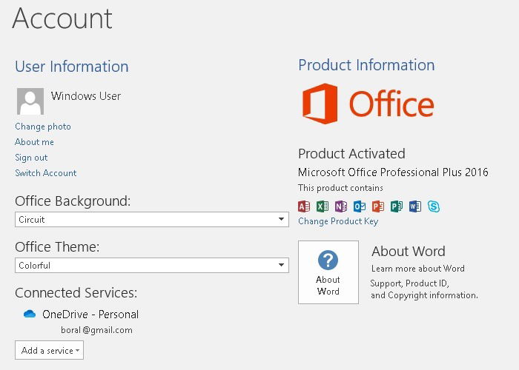Click the Outlook app icon
519x370 pixels.
[x=360, y=206]
